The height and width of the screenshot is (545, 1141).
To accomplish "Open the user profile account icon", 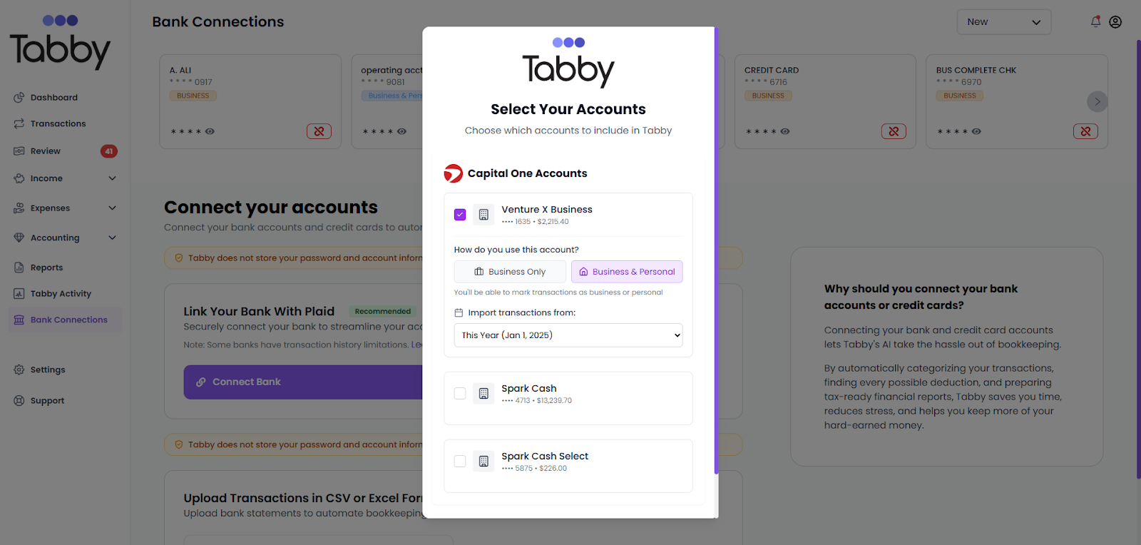I will click(x=1115, y=21).
